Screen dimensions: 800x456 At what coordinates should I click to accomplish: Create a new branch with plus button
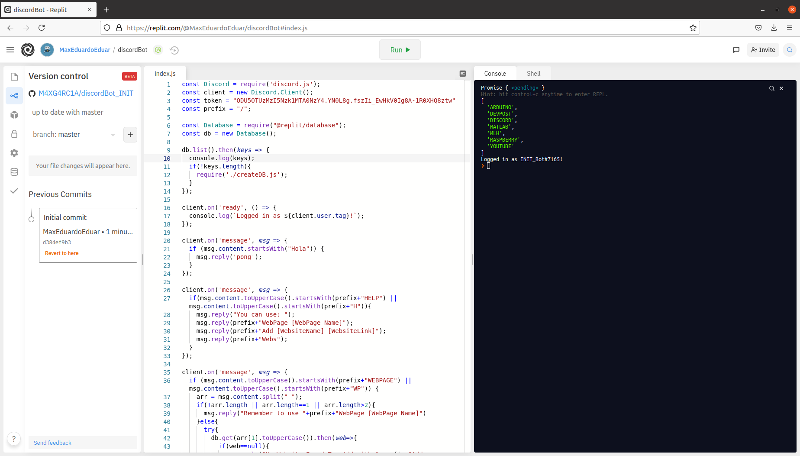130,135
